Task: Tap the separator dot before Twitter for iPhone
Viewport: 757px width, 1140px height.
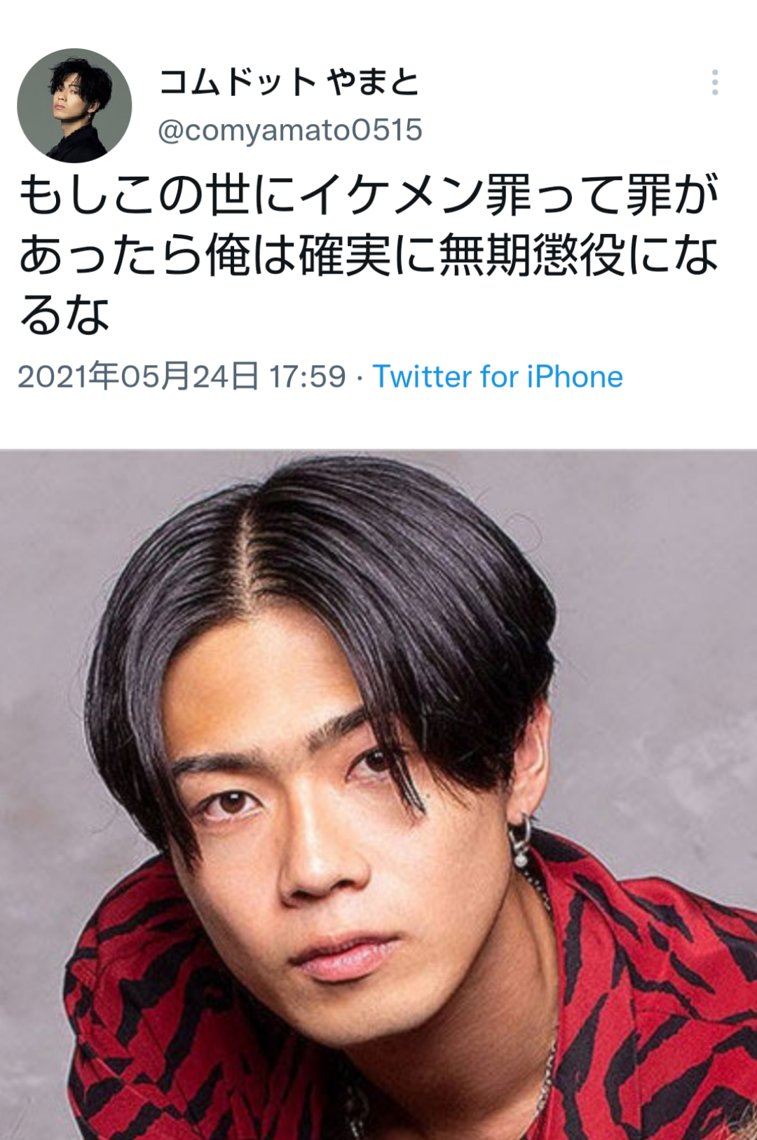Action: click(360, 378)
